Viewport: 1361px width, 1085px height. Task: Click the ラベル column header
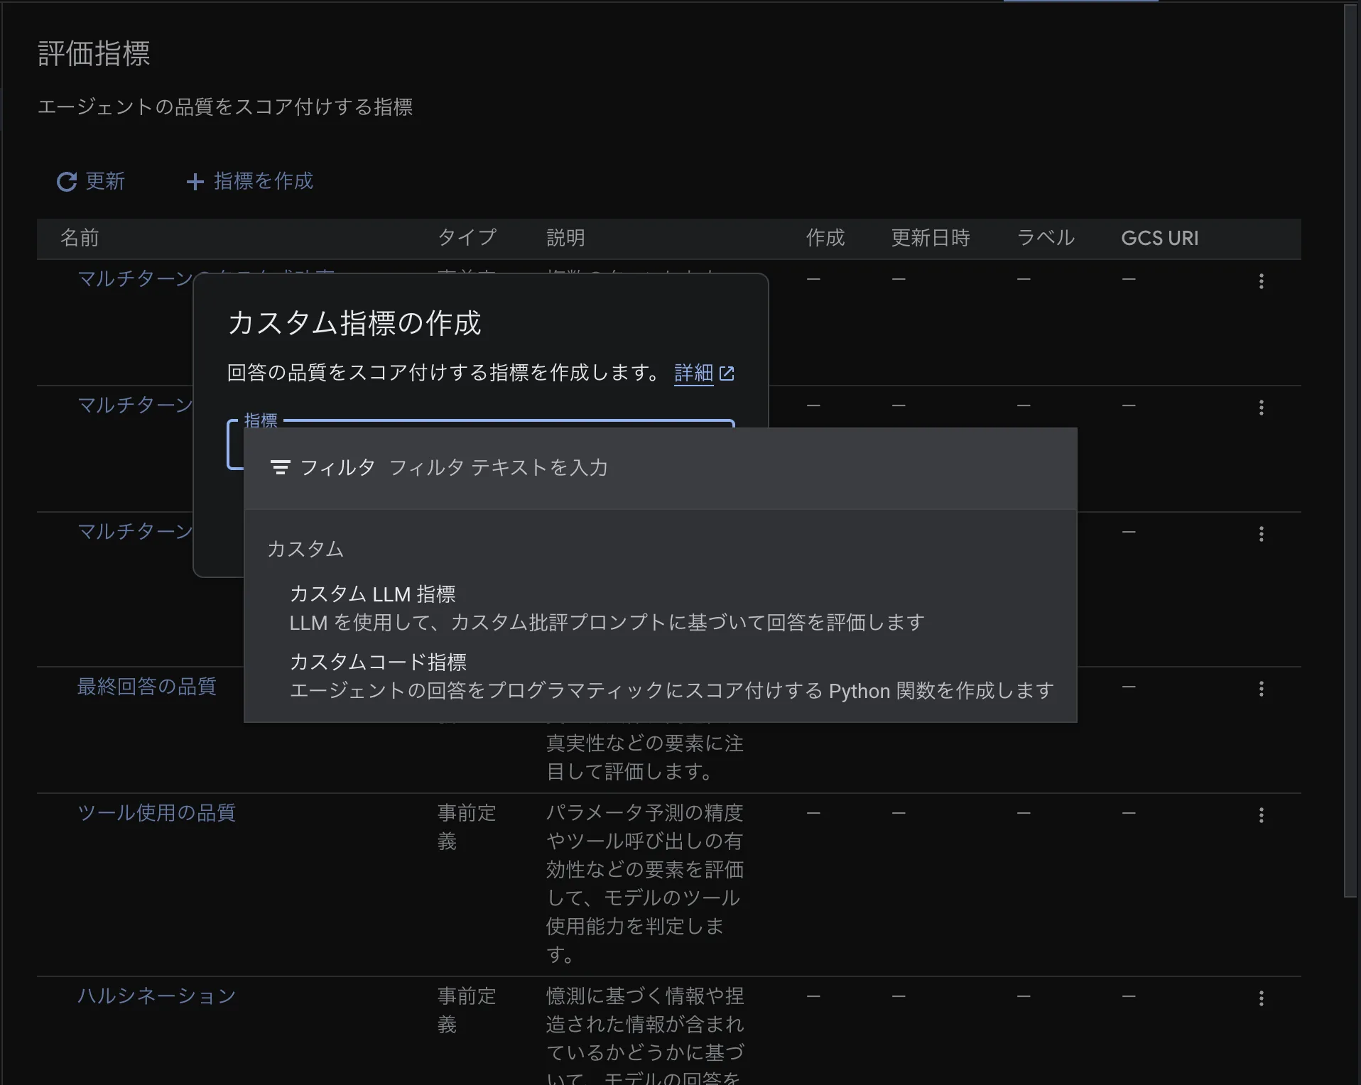(x=1046, y=238)
